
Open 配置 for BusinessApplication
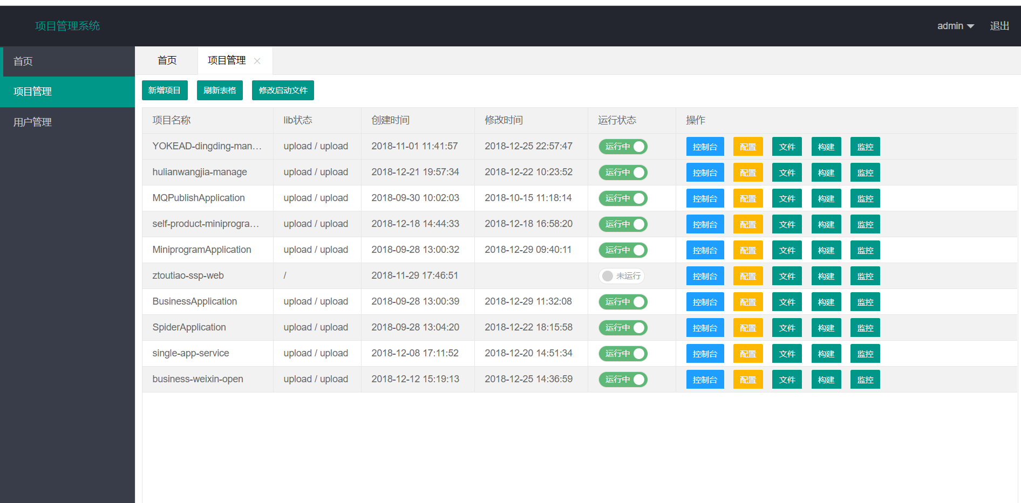coord(748,302)
